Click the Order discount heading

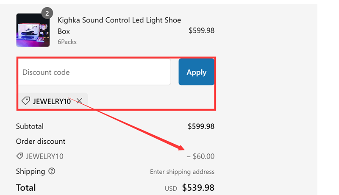[x=41, y=141]
